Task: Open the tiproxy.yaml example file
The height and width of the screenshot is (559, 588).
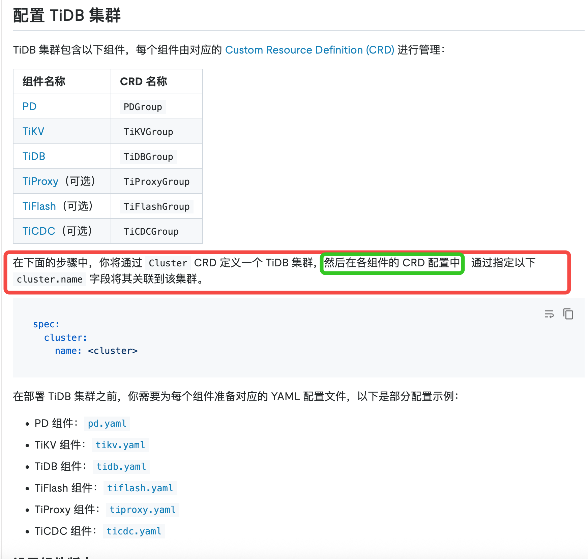Action: (142, 509)
